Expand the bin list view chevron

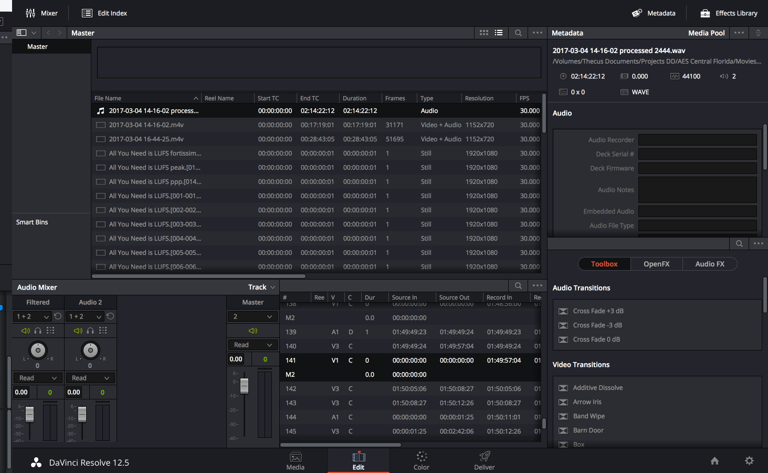(x=34, y=33)
